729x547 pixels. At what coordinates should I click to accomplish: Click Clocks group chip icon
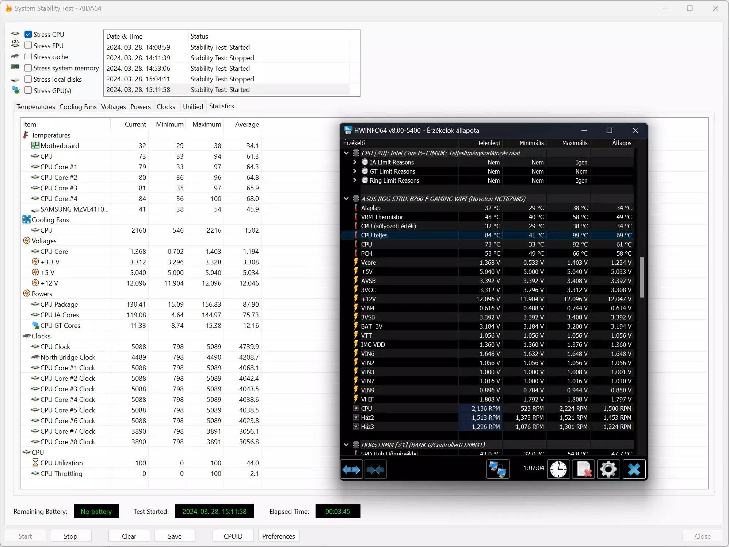[27, 336]
